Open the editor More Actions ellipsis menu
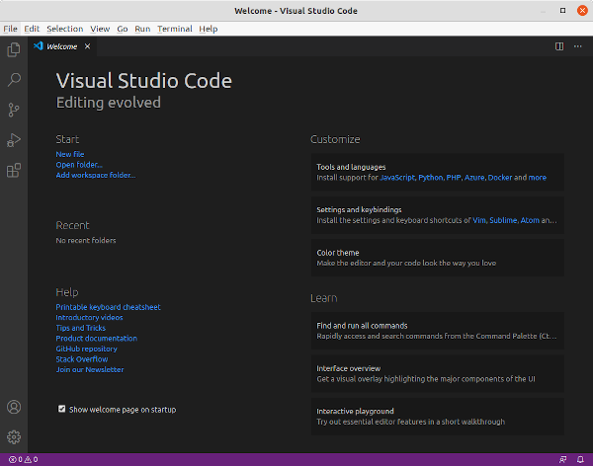 coord(578,45)
